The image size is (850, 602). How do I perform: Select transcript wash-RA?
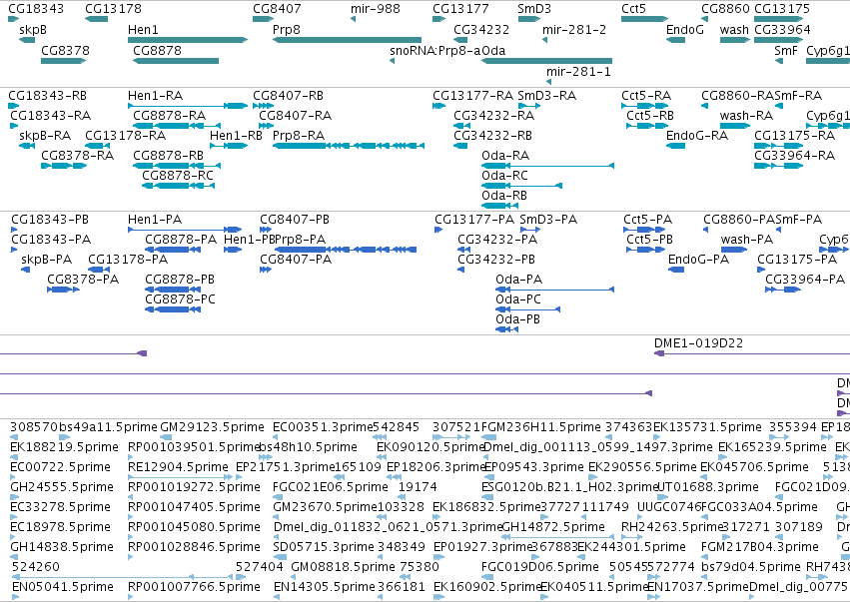click(746, 116)
